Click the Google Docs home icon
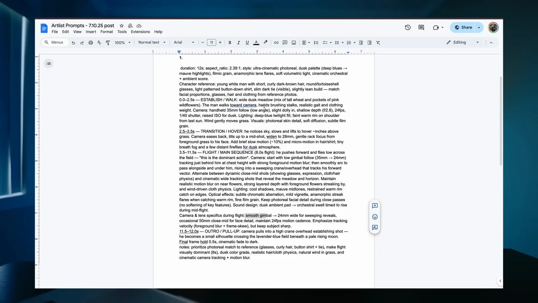 (x=44, y=28)
